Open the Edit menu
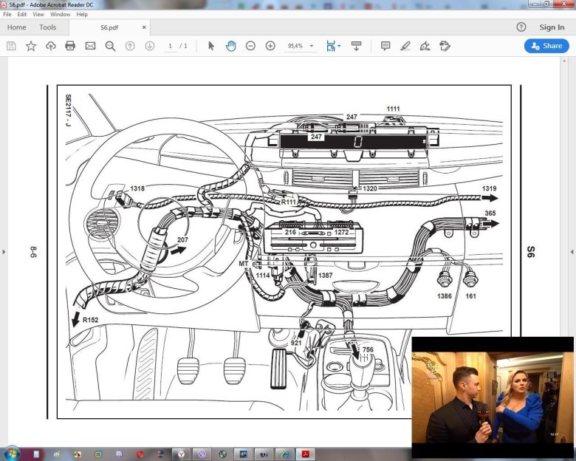Viewport: 576px width, 461px height. tap(22, 14)
